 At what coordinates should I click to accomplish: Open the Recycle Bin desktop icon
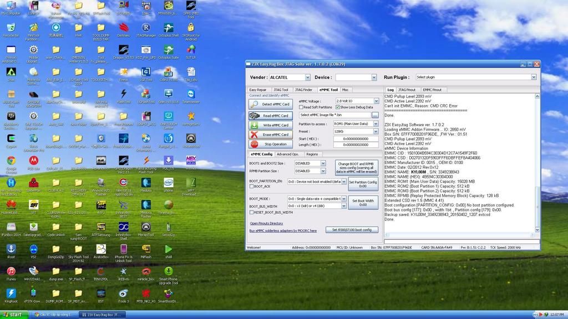pyautogui.click(x=11, y=30)
